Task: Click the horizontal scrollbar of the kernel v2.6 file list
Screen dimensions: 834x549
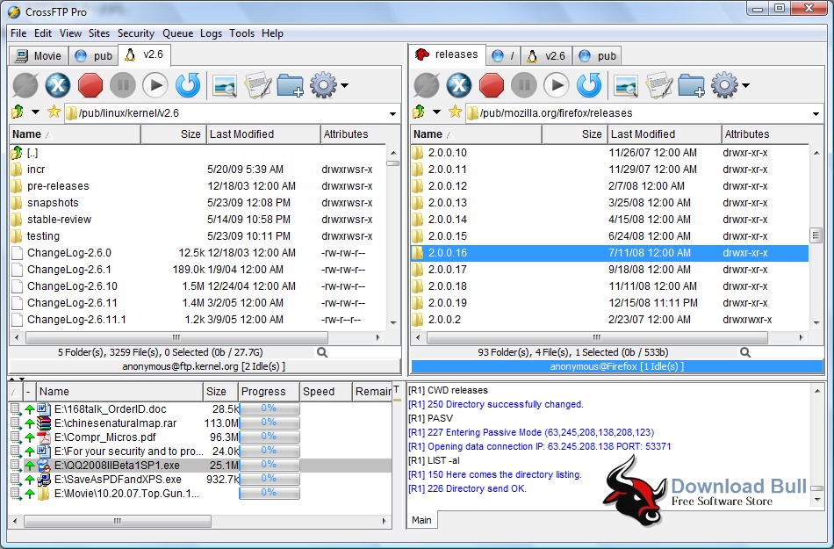Action: click(176, 337)
